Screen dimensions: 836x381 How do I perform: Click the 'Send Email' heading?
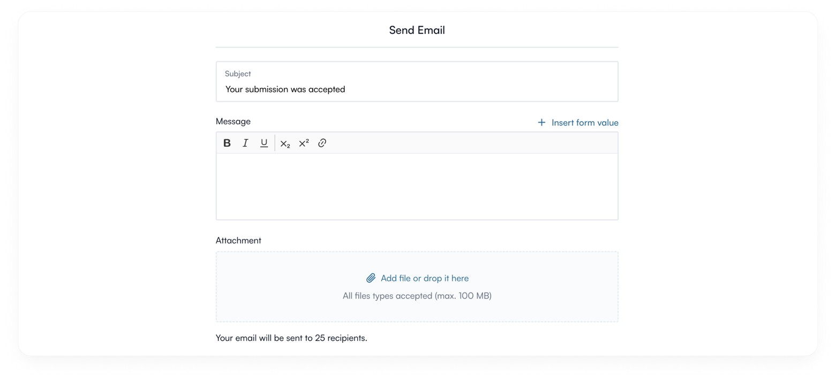click(x=417, y=31)
